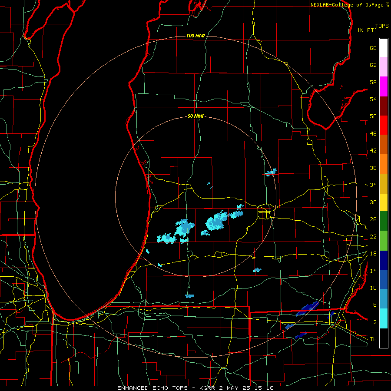Click the 100 NMI range ring label
This screenshot has height=391, width=391.
(195, 36)
